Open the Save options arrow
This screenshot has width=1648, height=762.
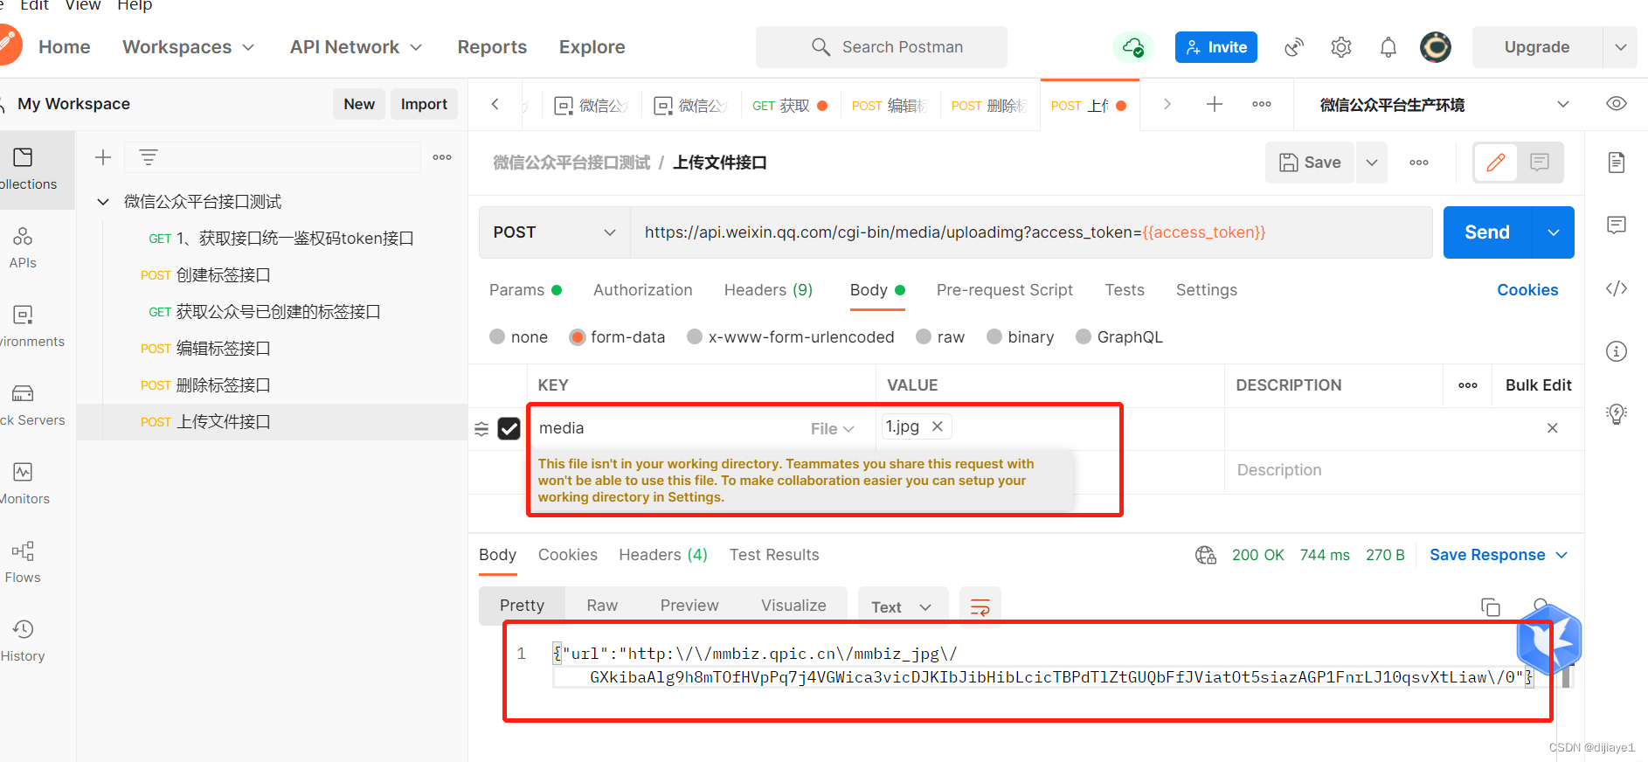pyautogui.click(x=1372, y=163)
